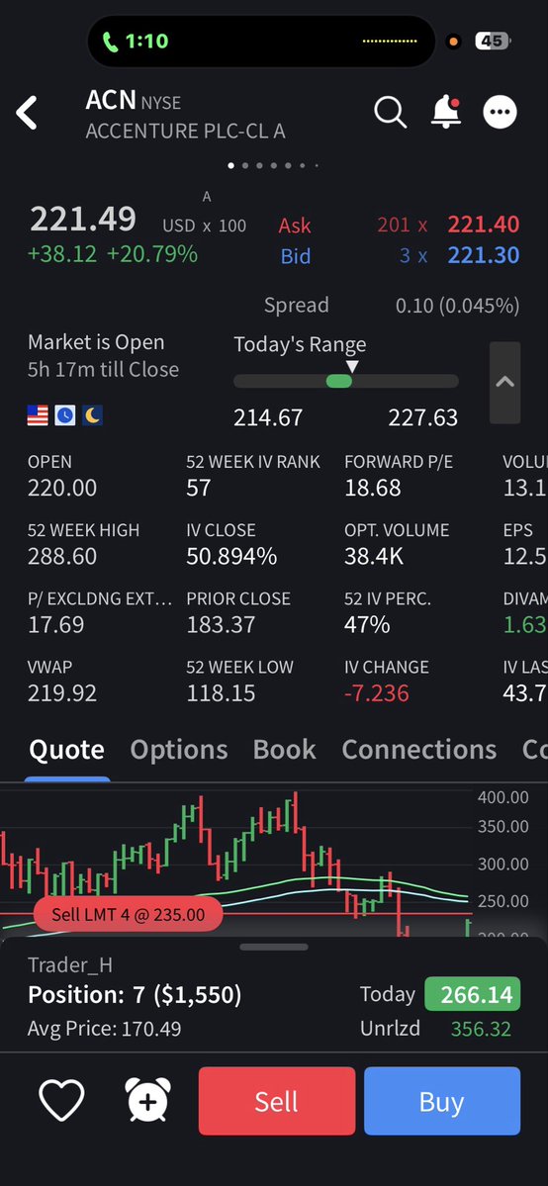Tap the OPT. VOLUME value 38.4K

(x=374, y=557)
